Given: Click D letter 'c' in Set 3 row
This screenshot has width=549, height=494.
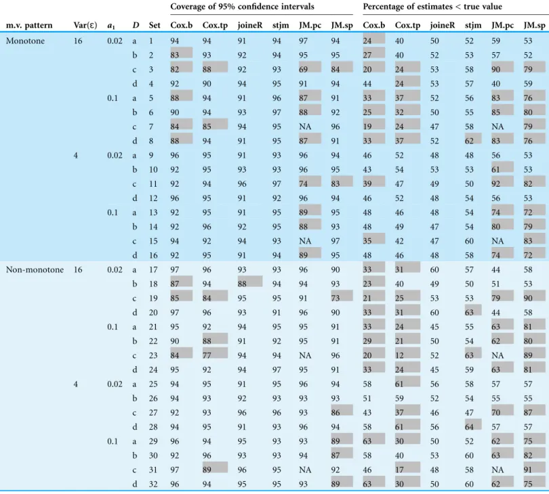Looking at the screenshot, I should coord(134,70).
